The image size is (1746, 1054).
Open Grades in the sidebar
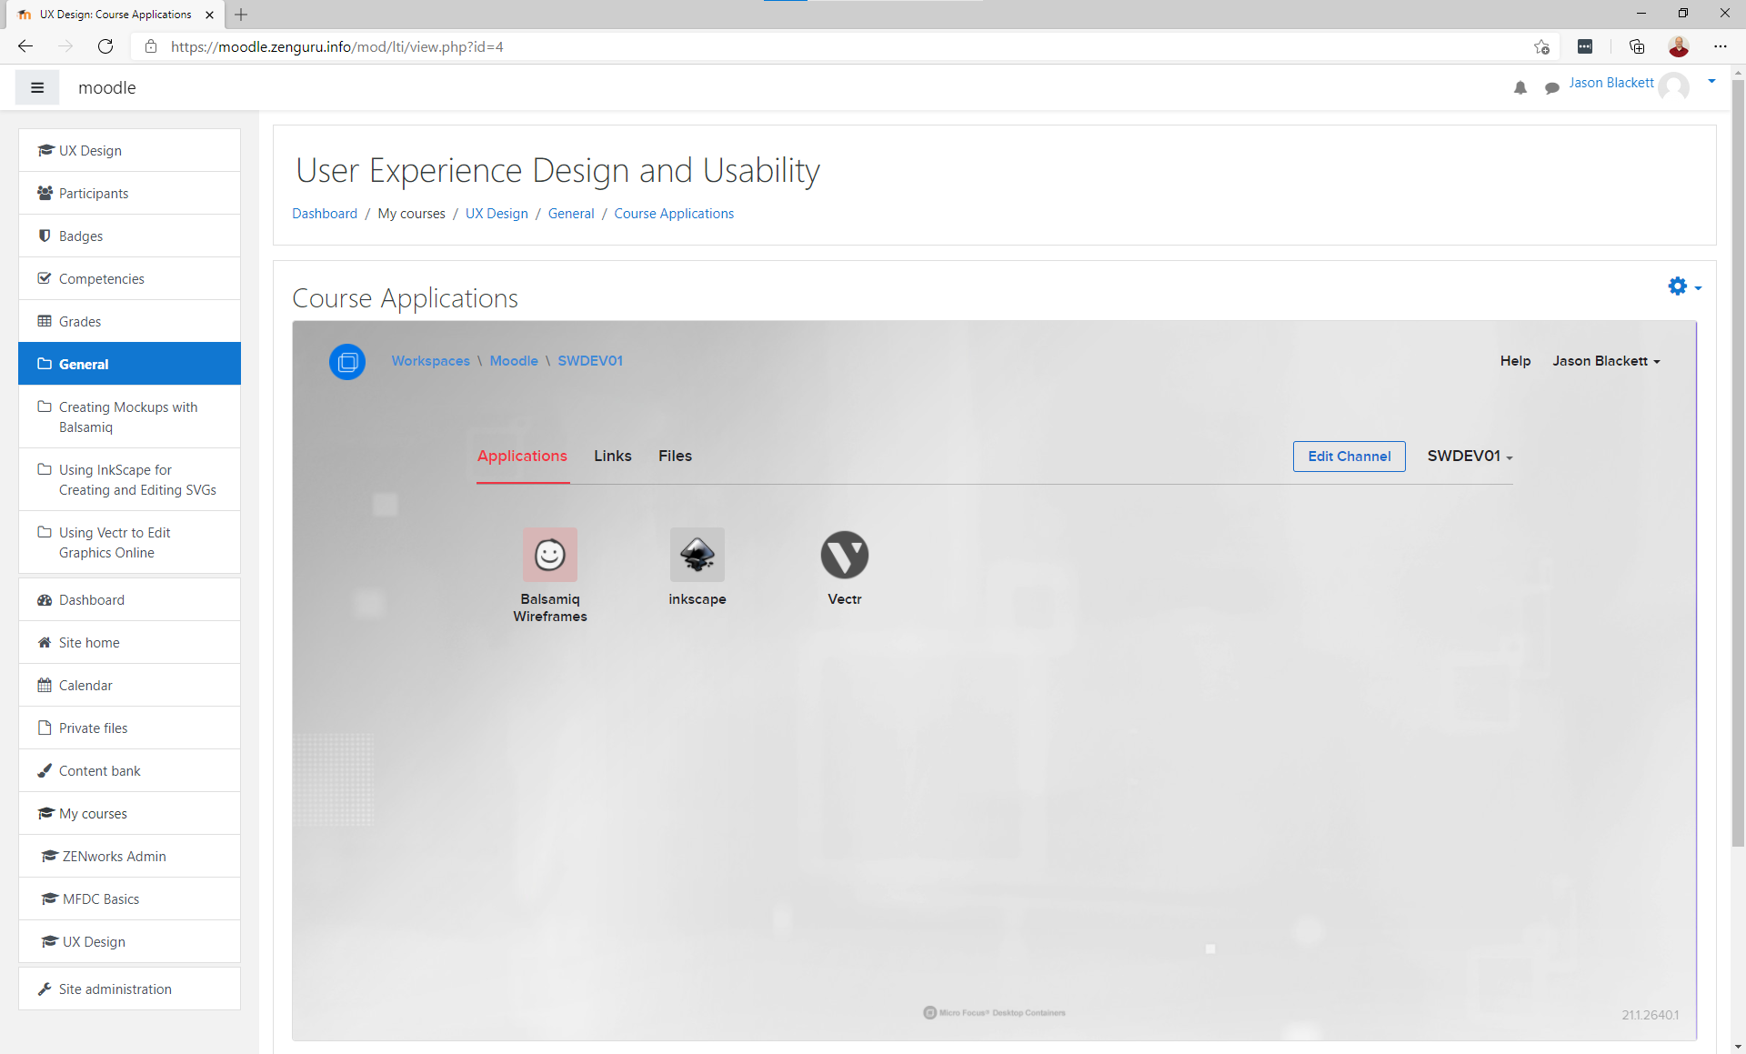80,322
